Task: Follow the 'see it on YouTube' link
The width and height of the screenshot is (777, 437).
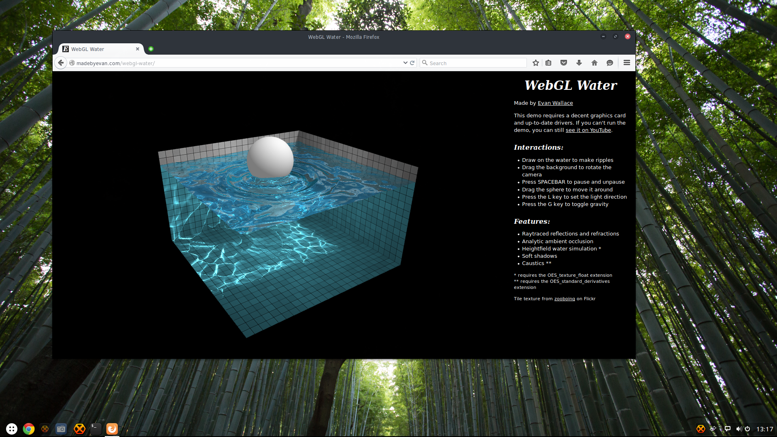Action: click(588, 130)
